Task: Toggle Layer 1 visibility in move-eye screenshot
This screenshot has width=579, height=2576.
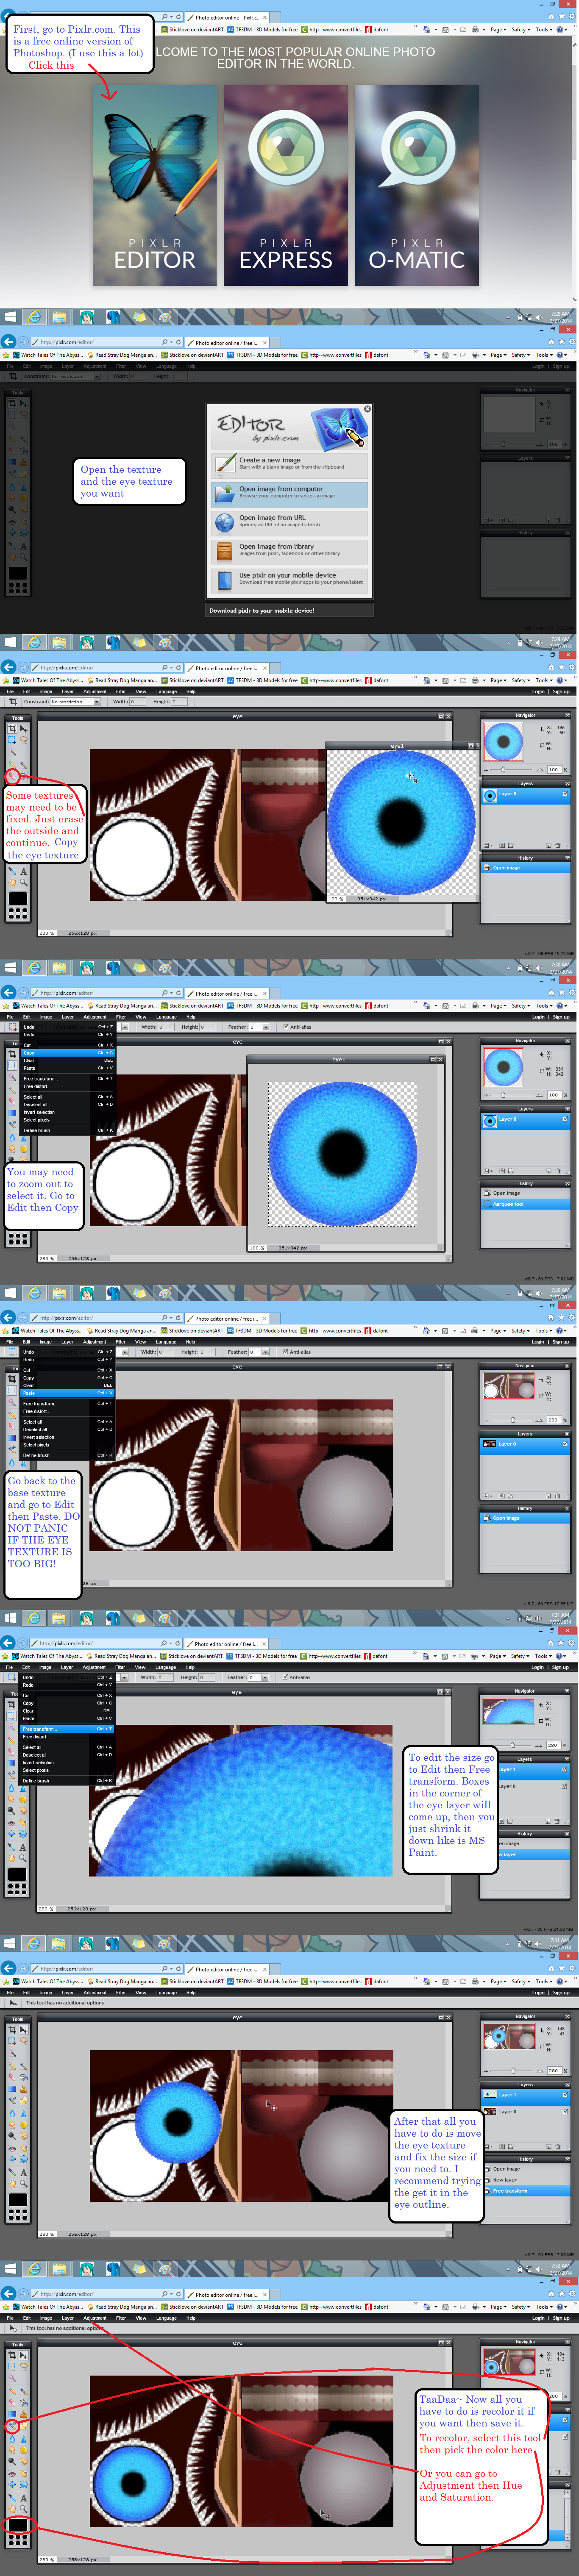Action: [565, 2095]
